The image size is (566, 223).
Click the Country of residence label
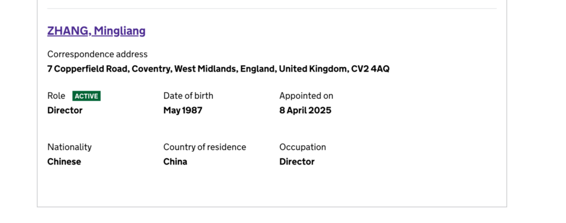pos(205,147)
